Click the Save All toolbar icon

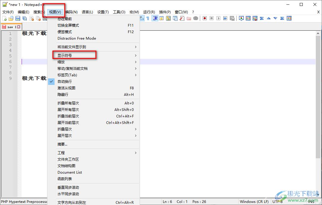[25, 18]
